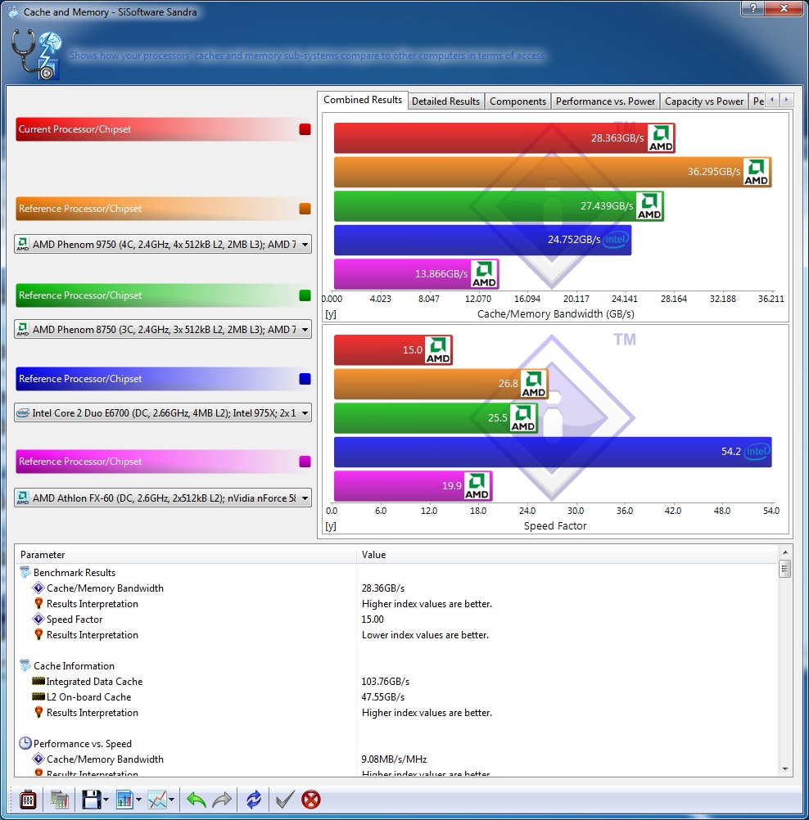Click the blue 24.752GB/s bandwidth bar
809x820 pixels.
[x=482, y=240]
